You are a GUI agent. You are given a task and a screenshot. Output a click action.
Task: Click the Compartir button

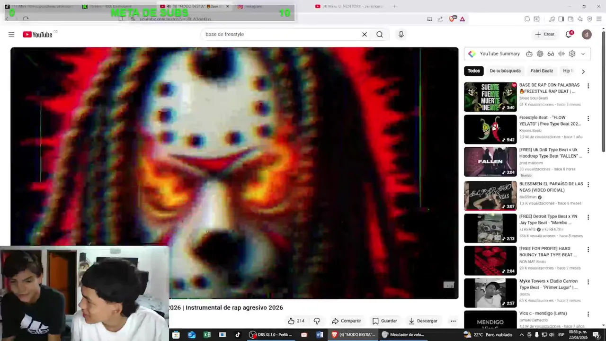347,321
